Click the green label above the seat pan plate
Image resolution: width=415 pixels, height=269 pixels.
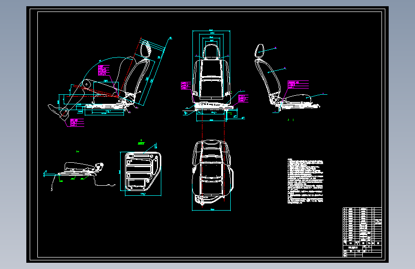pos(141,143)
